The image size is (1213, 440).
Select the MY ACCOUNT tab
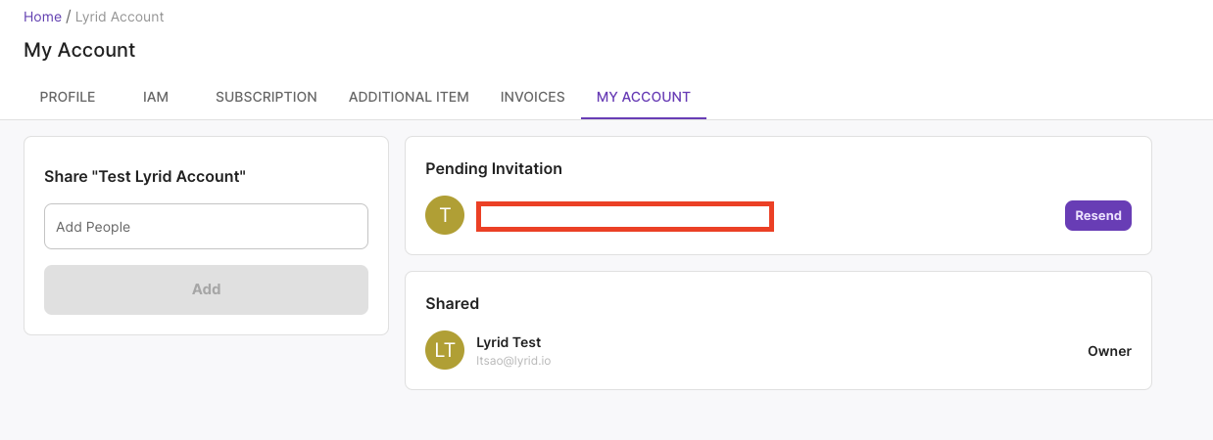[643, 97]
